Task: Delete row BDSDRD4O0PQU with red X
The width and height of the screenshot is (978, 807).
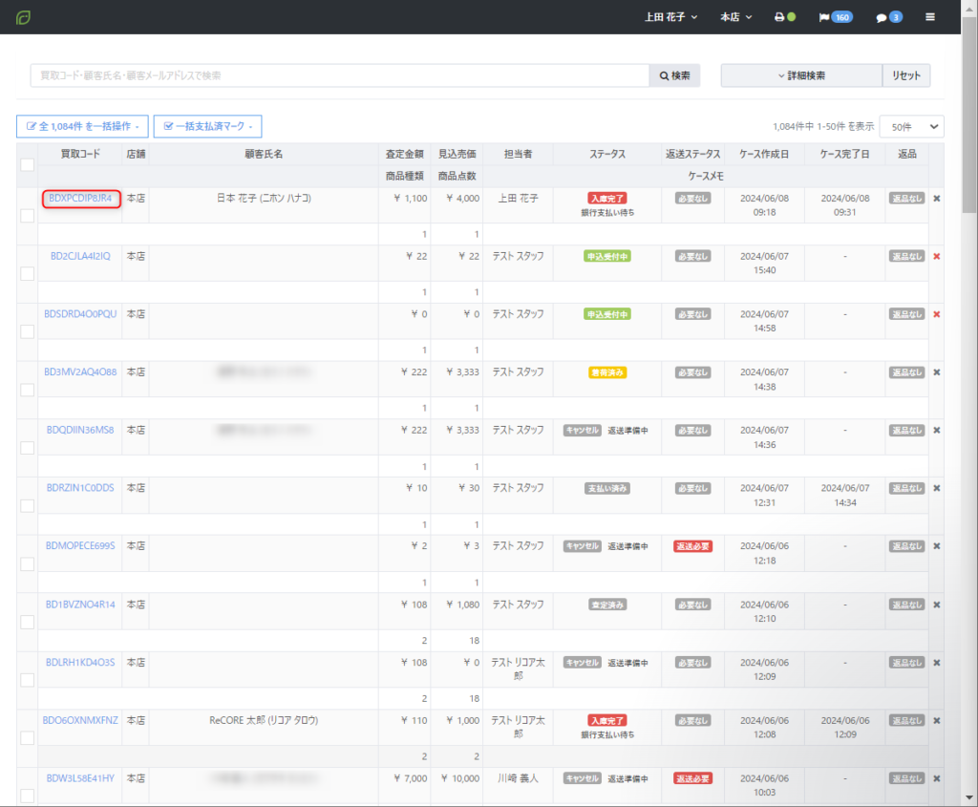Action: click(x=936, y=314)
